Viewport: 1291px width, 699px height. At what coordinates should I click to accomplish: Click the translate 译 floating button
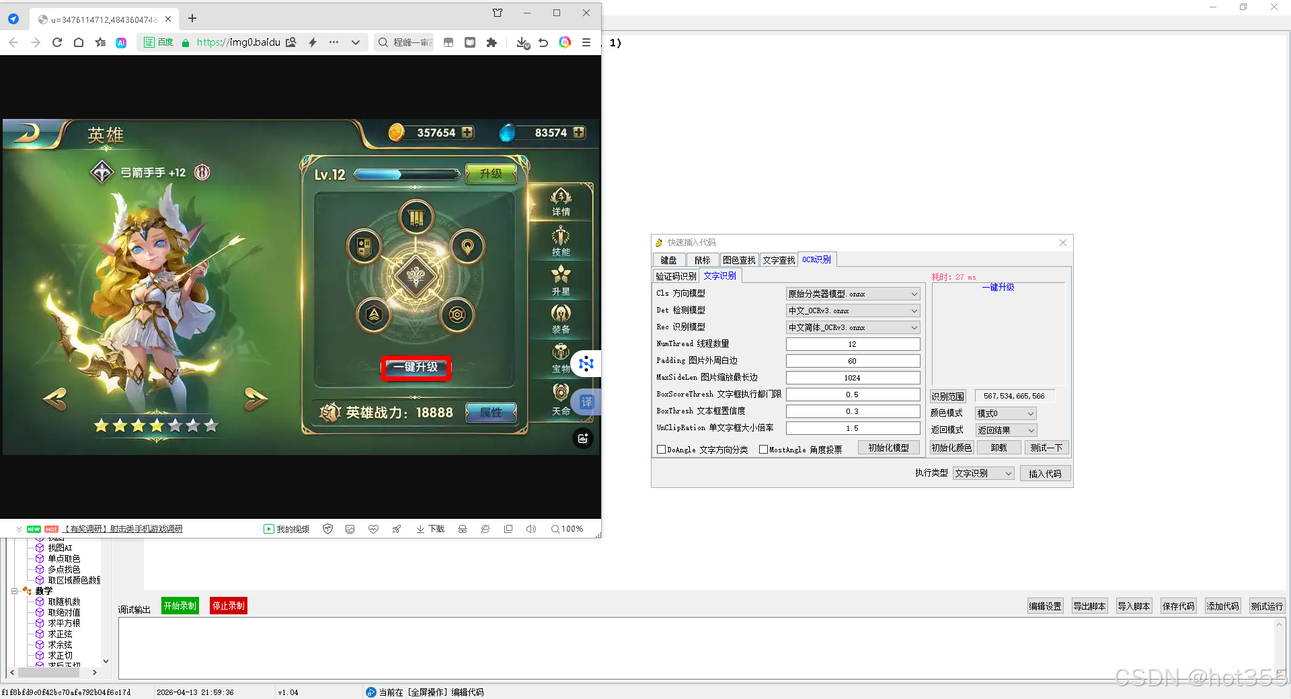click(x=586, y=402)
